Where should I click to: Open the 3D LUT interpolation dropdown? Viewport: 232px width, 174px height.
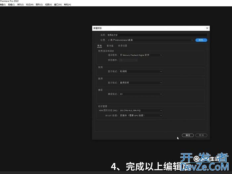tap(141, 115)
